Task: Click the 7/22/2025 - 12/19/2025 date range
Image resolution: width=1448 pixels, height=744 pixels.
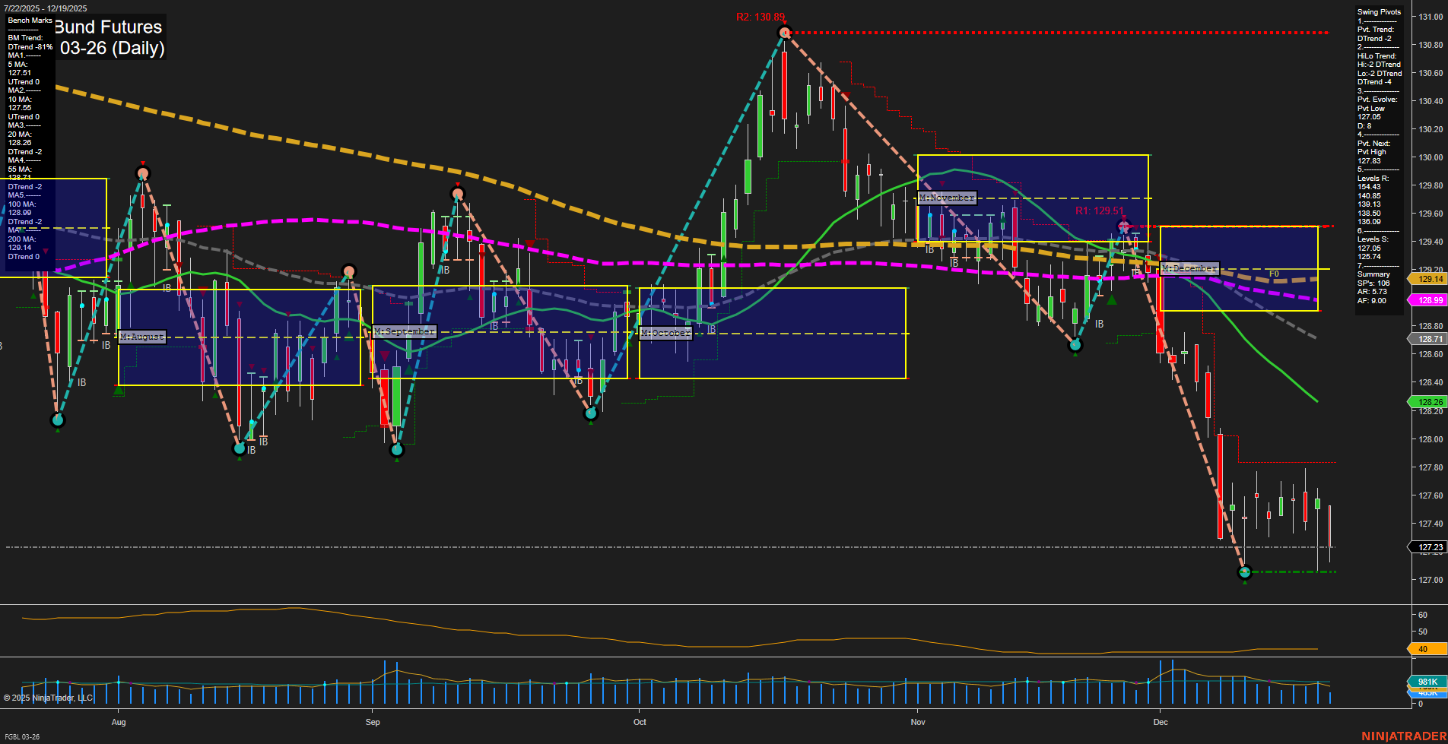Action: (46, 6)
